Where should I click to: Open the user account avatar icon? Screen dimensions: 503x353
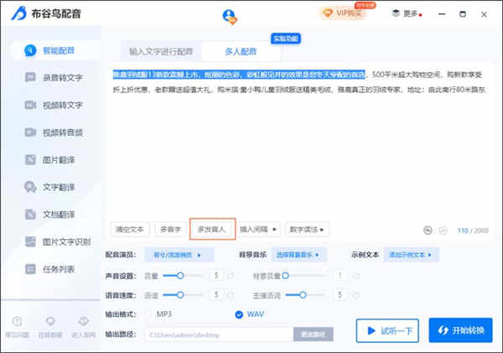(x=230, y=17)
